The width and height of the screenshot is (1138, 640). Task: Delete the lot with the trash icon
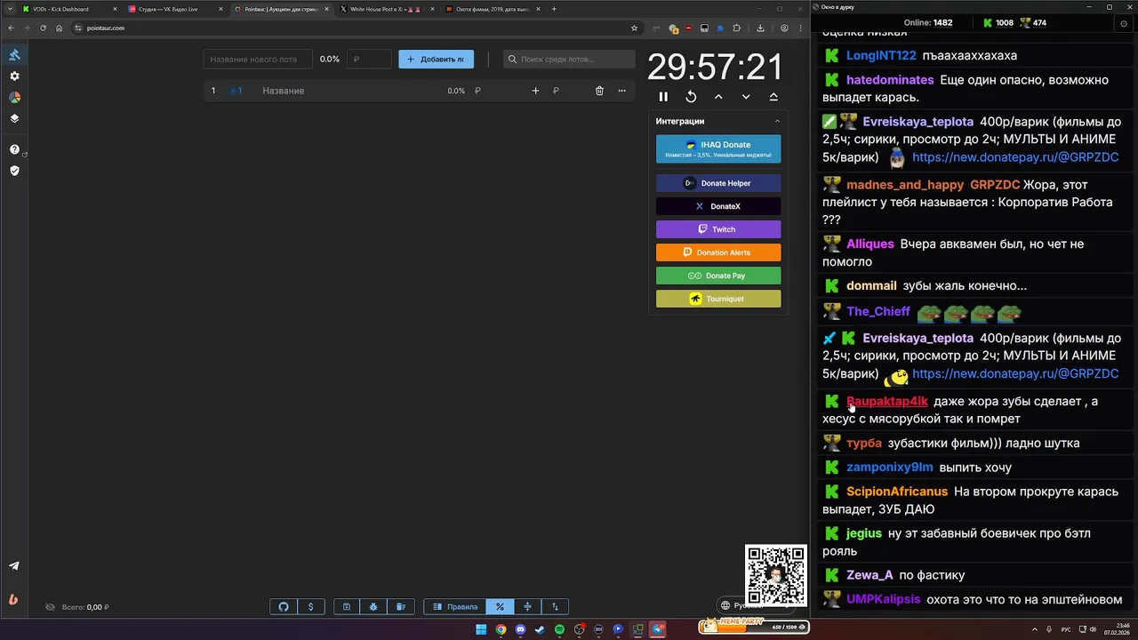pyautogui.click(x=599, y=91)
